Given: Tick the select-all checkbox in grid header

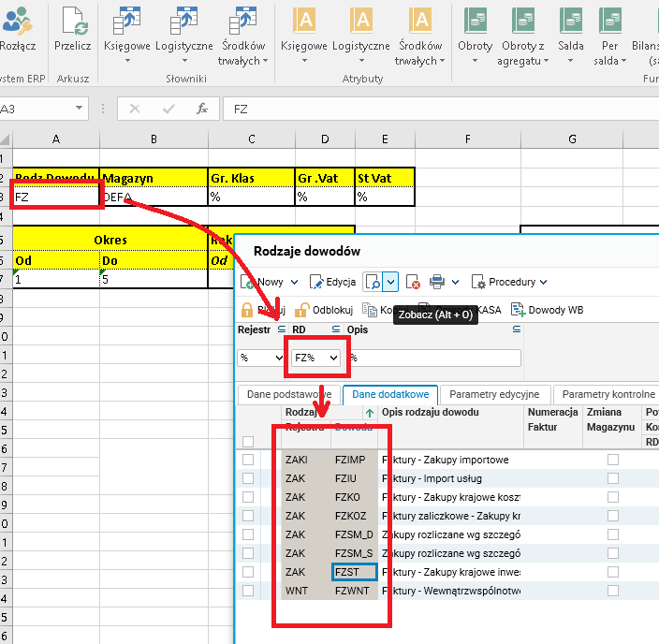Looking at the screenshot, I should [248, 442].
